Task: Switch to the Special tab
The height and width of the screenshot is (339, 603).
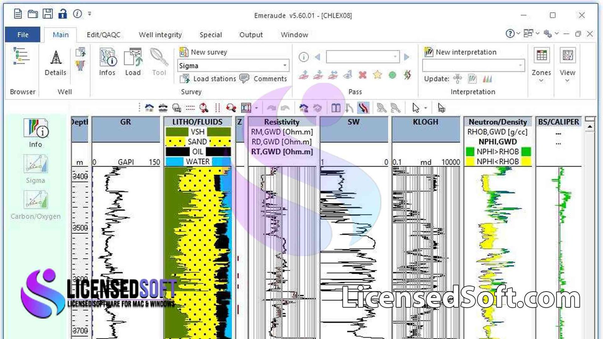Action: pos(211,35)
